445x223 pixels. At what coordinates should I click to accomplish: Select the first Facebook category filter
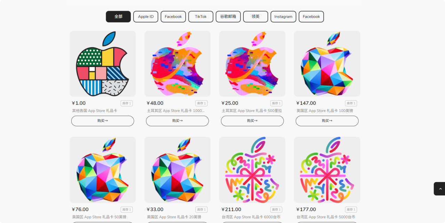(173, 17)
